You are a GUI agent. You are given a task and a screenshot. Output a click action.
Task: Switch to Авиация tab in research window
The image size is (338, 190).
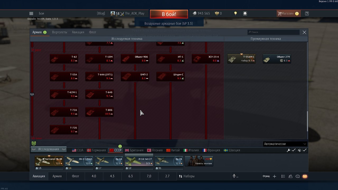(x=78, y=32)
